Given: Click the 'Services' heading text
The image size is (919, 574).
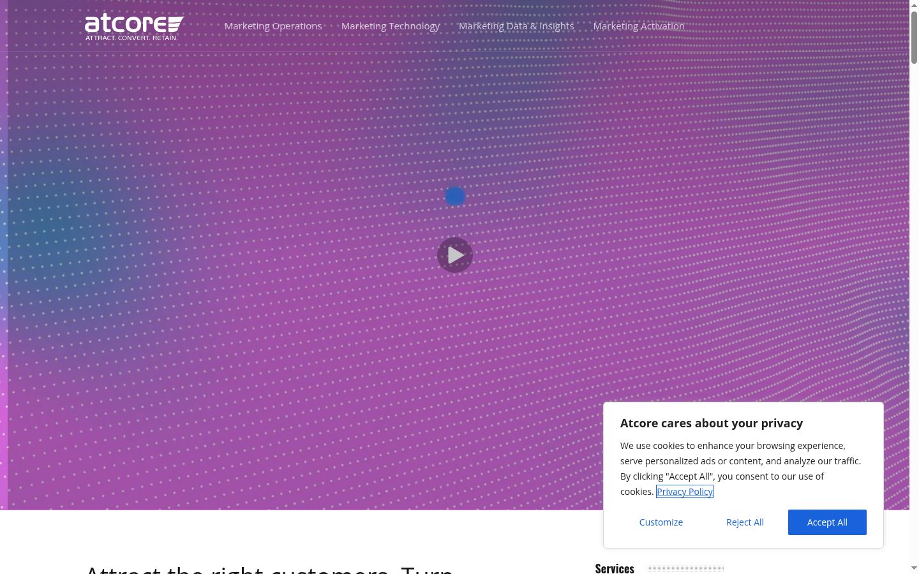Looking at the screenshot, I should pos(615,568).
